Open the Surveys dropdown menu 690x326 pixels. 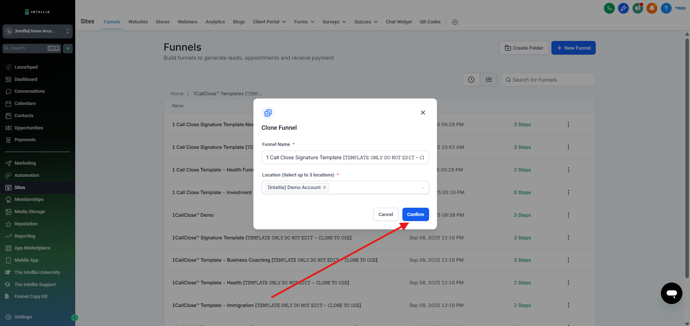point(334,22)
